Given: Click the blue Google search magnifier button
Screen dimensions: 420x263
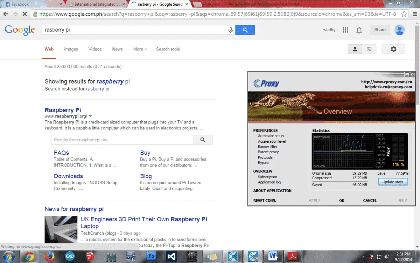Looking at the screenshot, I should (245, 30).
